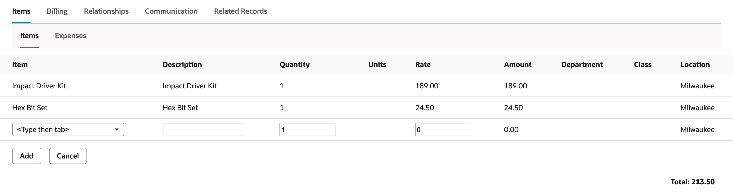
Task: Select the Items subtab
Action: (x=29, y=36)
